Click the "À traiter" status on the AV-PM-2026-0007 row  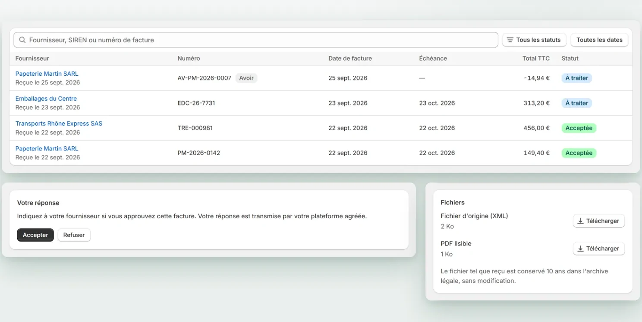coord(576,78)
